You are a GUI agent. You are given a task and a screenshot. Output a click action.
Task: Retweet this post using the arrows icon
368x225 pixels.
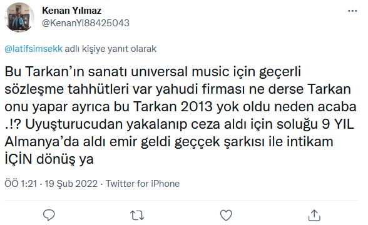click(x=137, y=215)
